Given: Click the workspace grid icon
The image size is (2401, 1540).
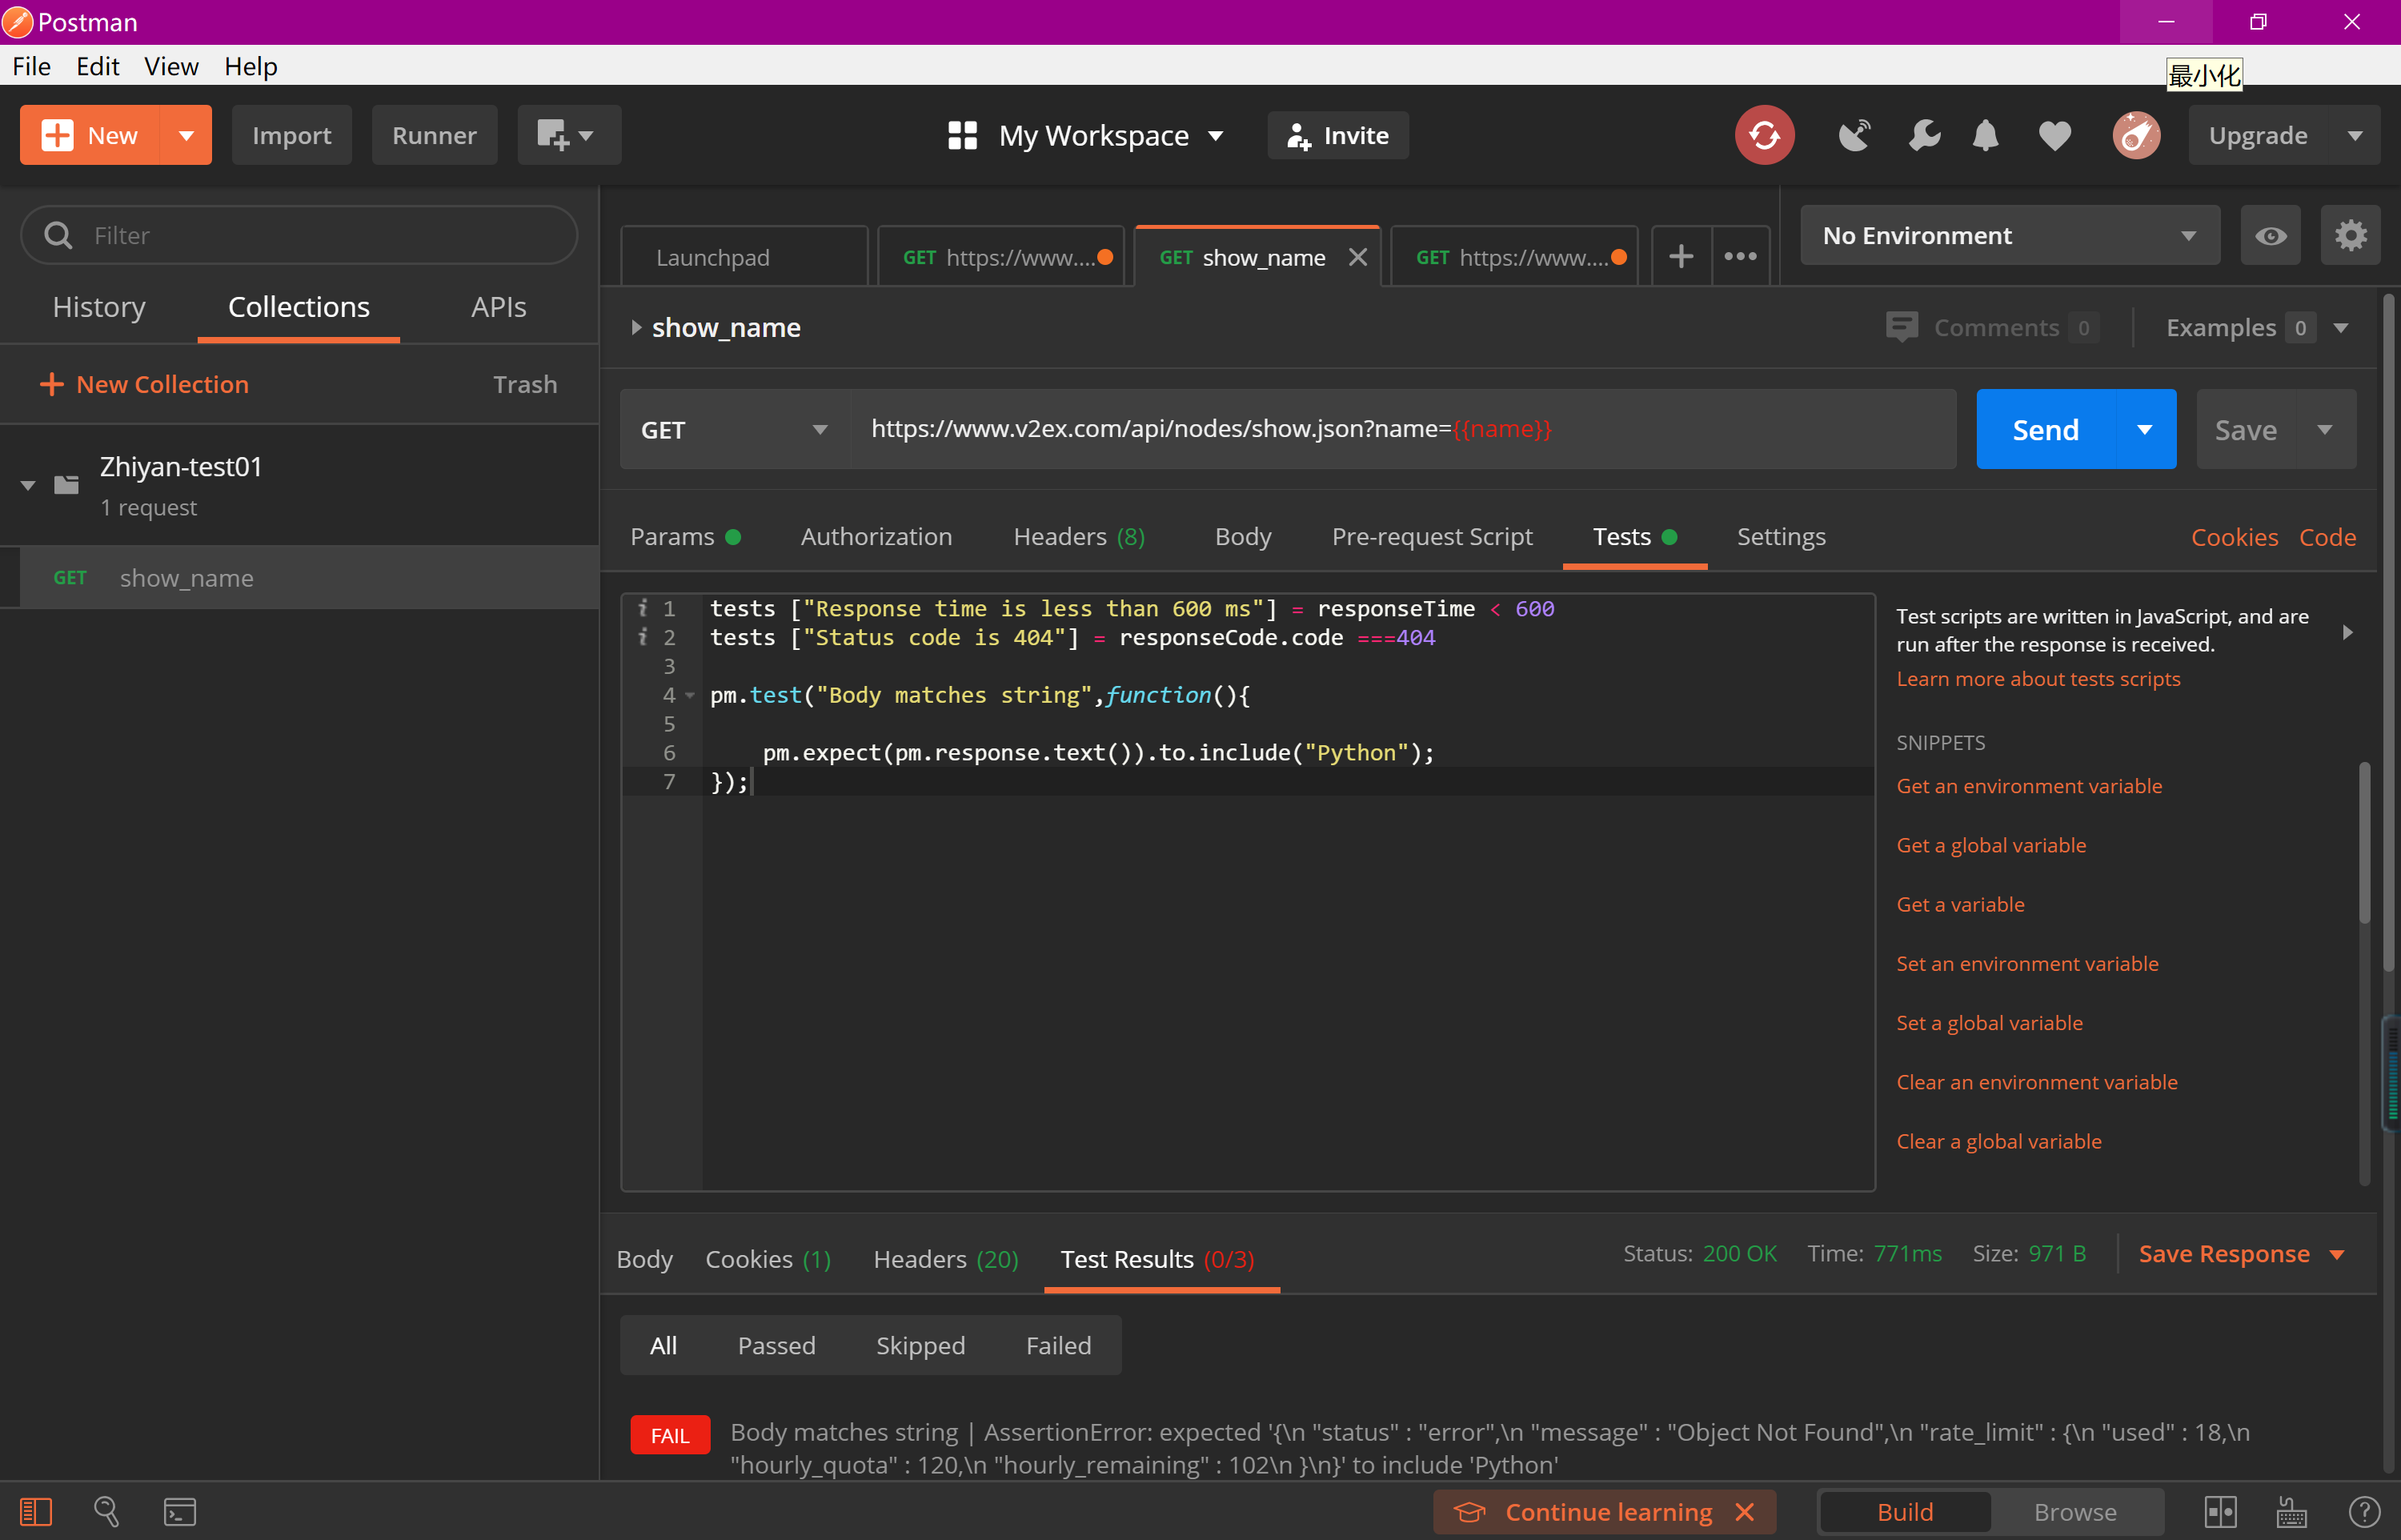Looking at the screenshot, I should 961,135.
